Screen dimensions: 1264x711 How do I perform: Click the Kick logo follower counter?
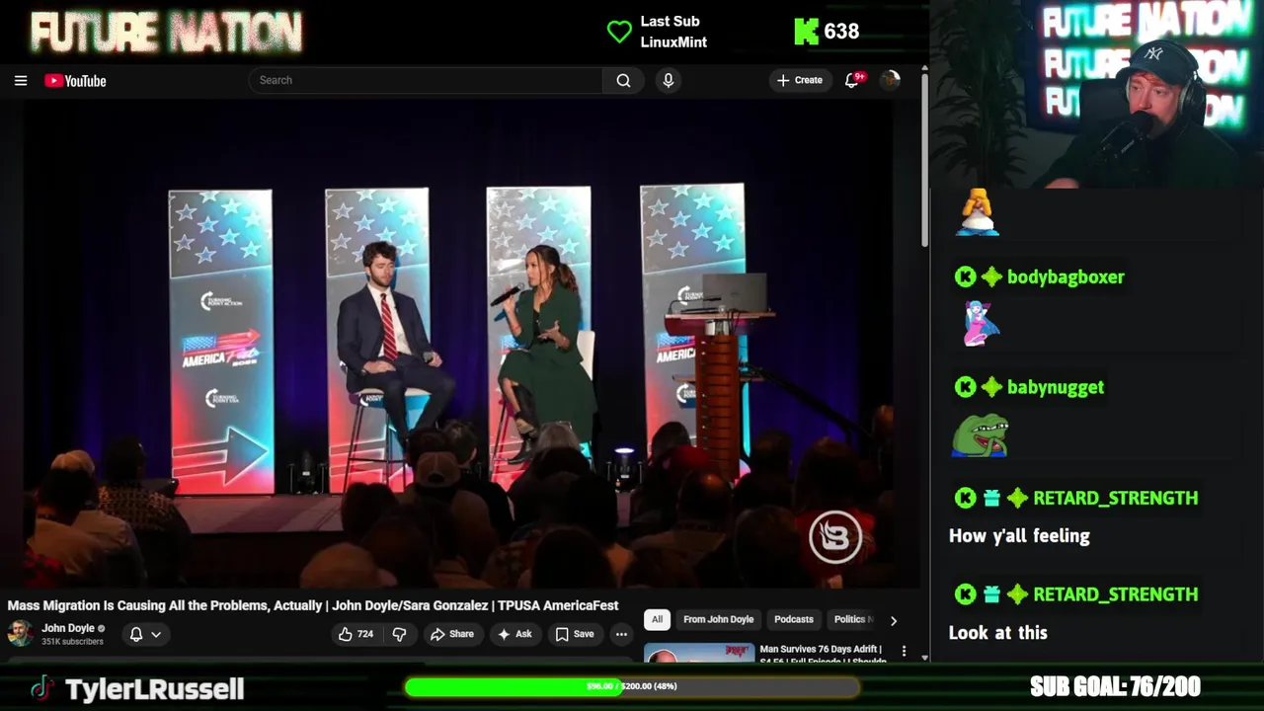[827, 32]
